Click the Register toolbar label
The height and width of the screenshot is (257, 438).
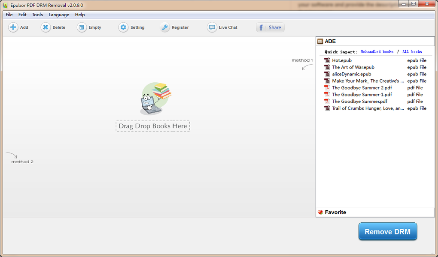pyautogui.click(x=180, y=27)
